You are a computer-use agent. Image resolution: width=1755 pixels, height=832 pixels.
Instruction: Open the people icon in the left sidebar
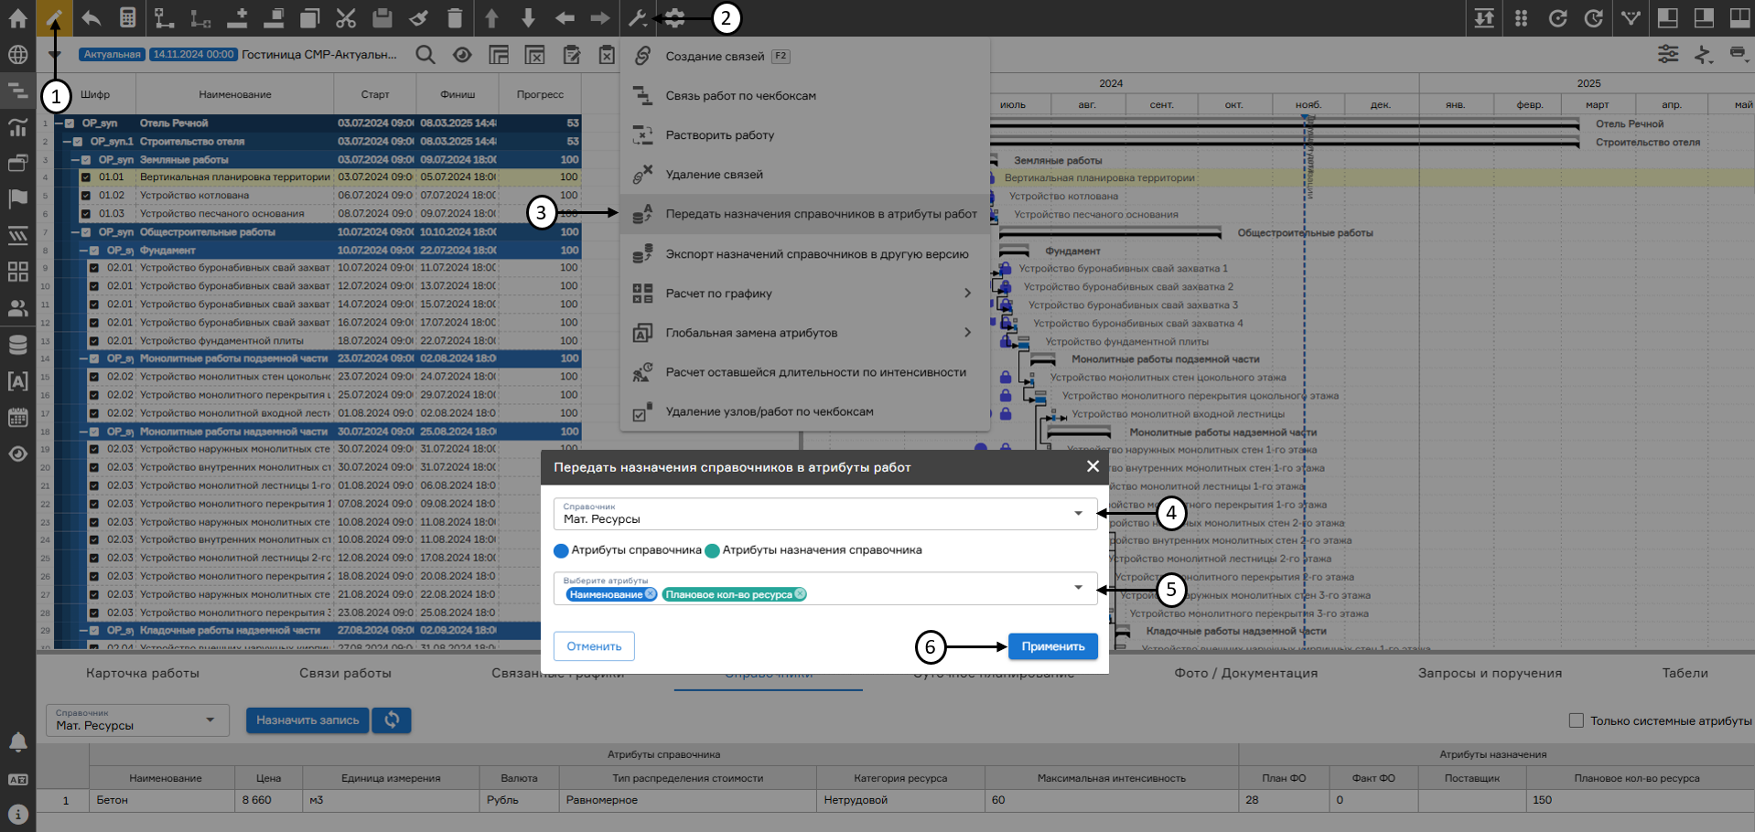[17, 308]
